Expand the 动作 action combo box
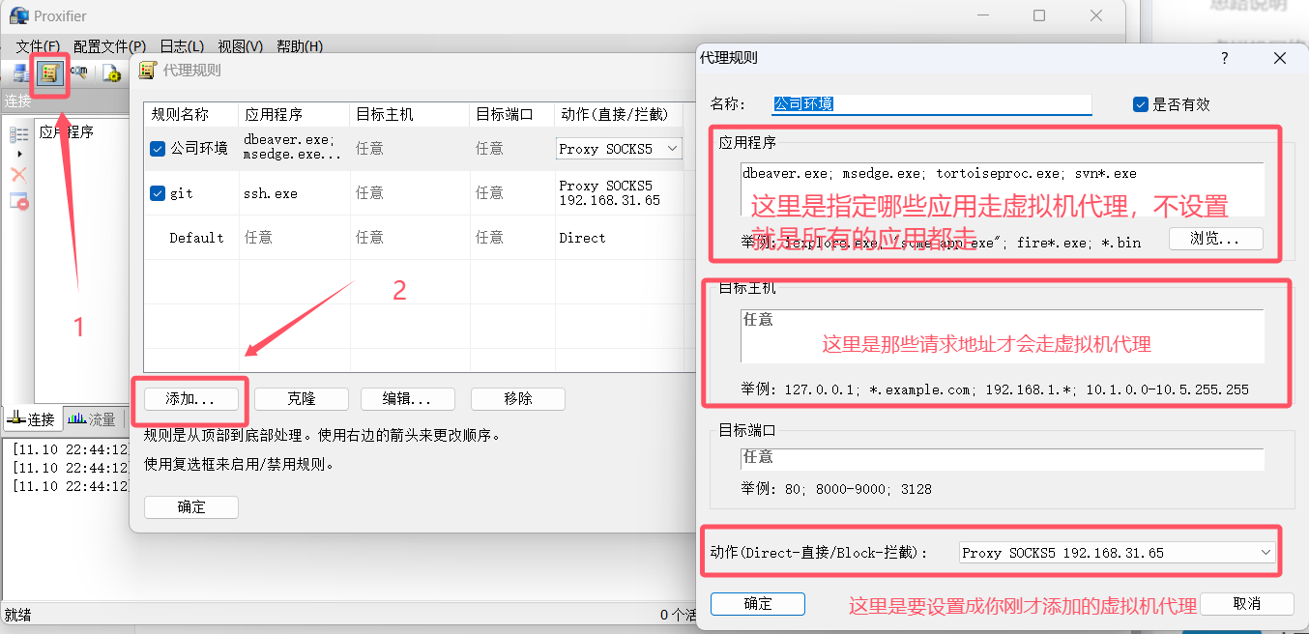The height and width of the screenshot is (634, 1309). coord(1117,553)
